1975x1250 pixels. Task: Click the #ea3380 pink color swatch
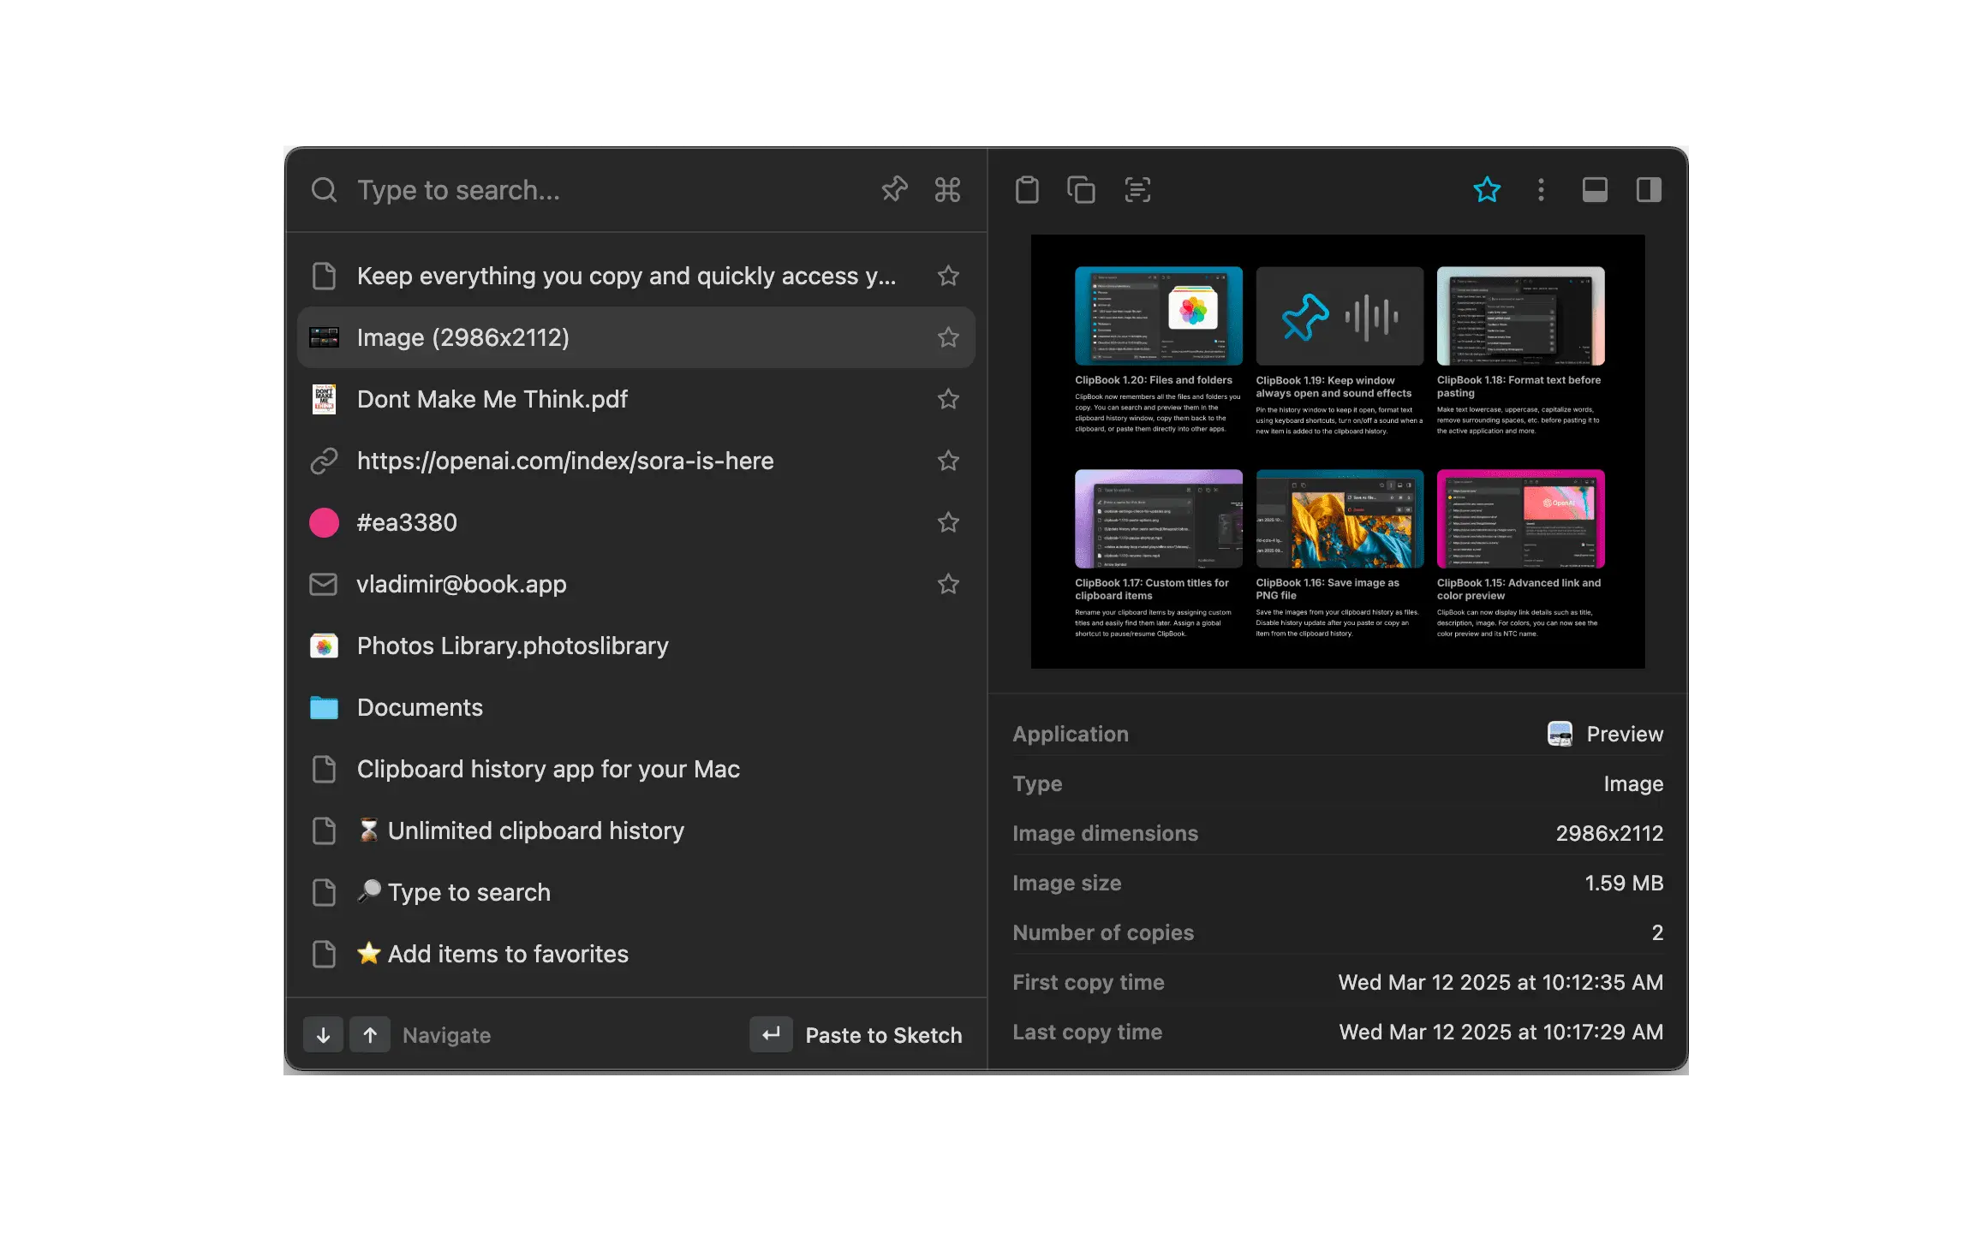tap(324, 522)
